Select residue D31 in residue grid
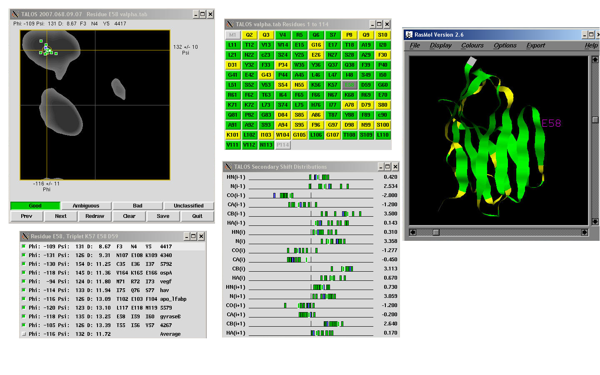The image size is (600, 375). (x=232, y=65)
